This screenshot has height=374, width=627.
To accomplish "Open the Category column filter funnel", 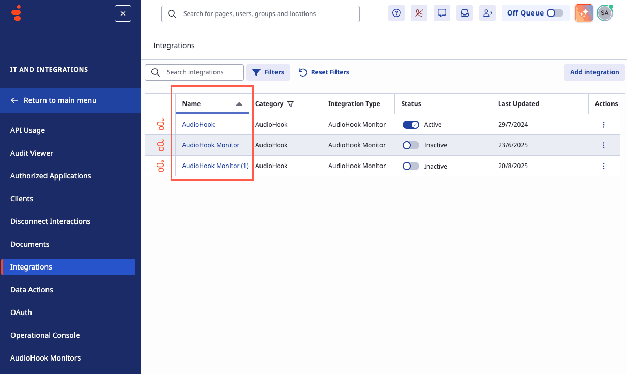I will [x=290, y=104].
